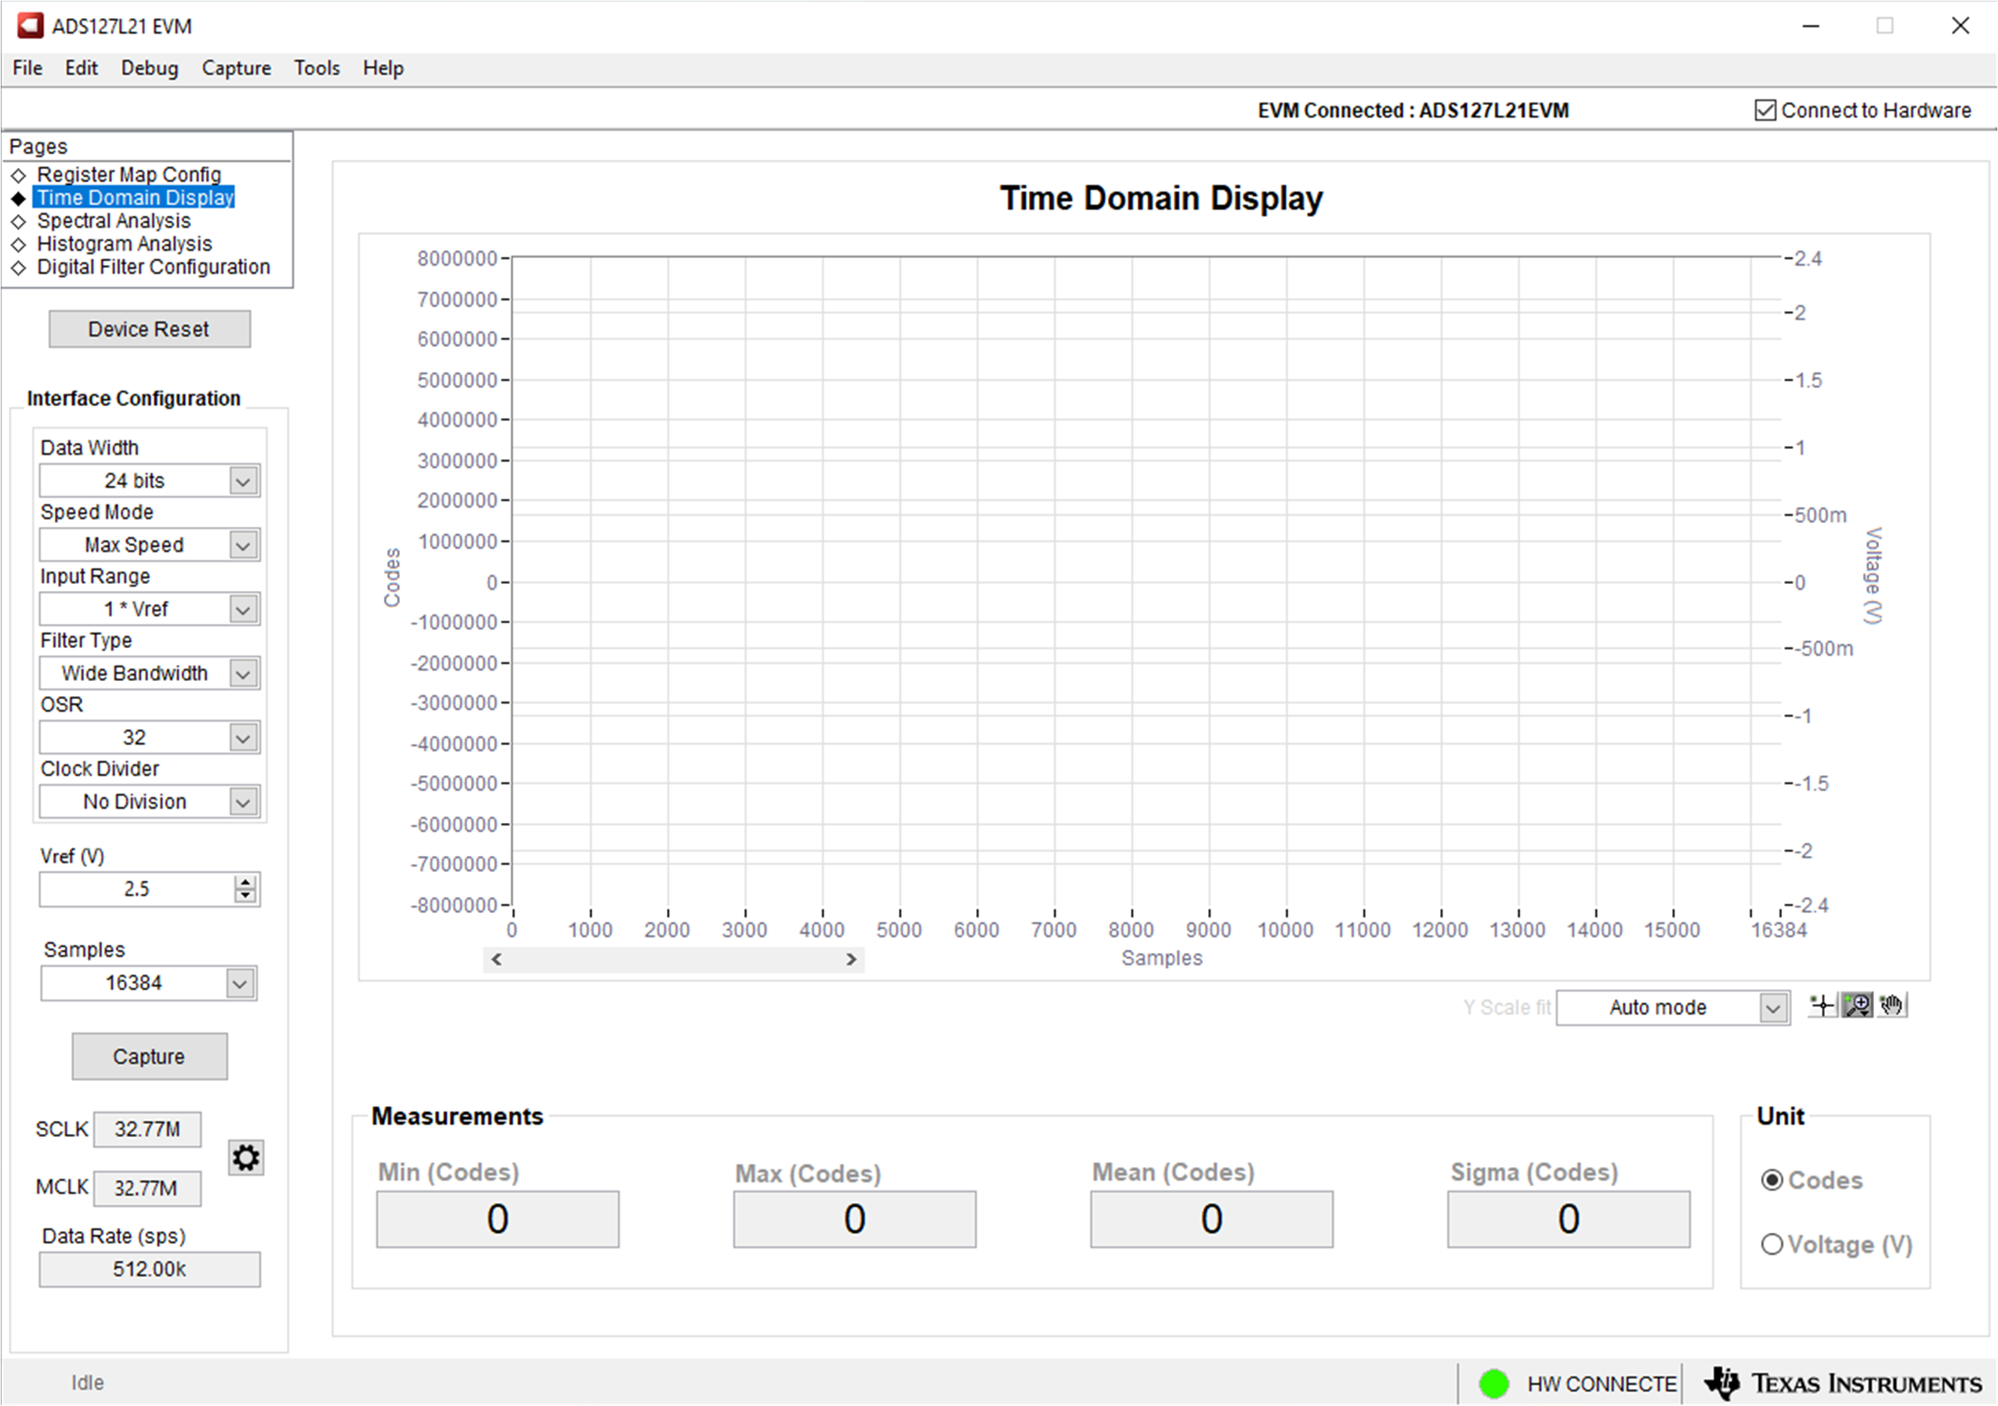
Task: Open the OSR dropdown
Action: (x=244, y=737)
